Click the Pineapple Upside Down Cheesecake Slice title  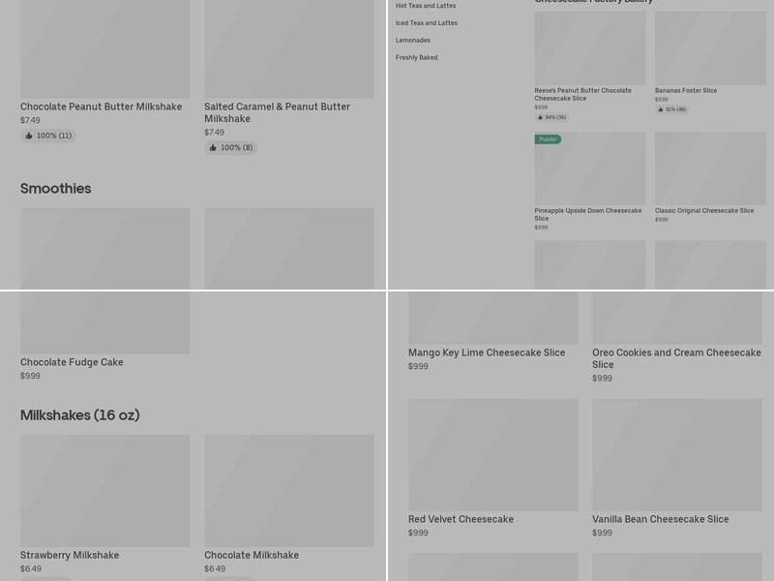(x=588, y=214)
